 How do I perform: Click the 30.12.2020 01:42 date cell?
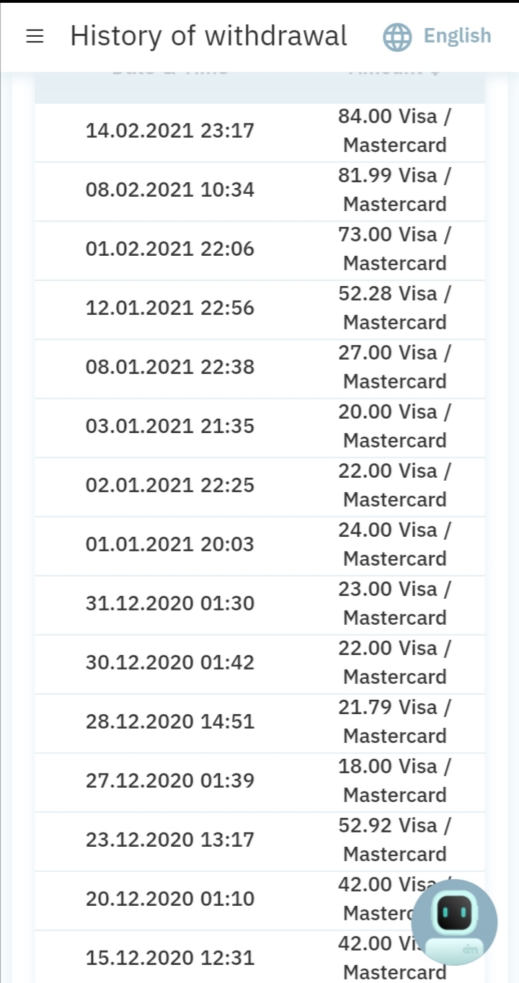pos(170,663)
